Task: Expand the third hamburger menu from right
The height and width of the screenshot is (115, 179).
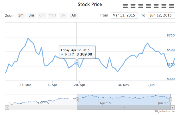Action: click(x=156, y=6)
